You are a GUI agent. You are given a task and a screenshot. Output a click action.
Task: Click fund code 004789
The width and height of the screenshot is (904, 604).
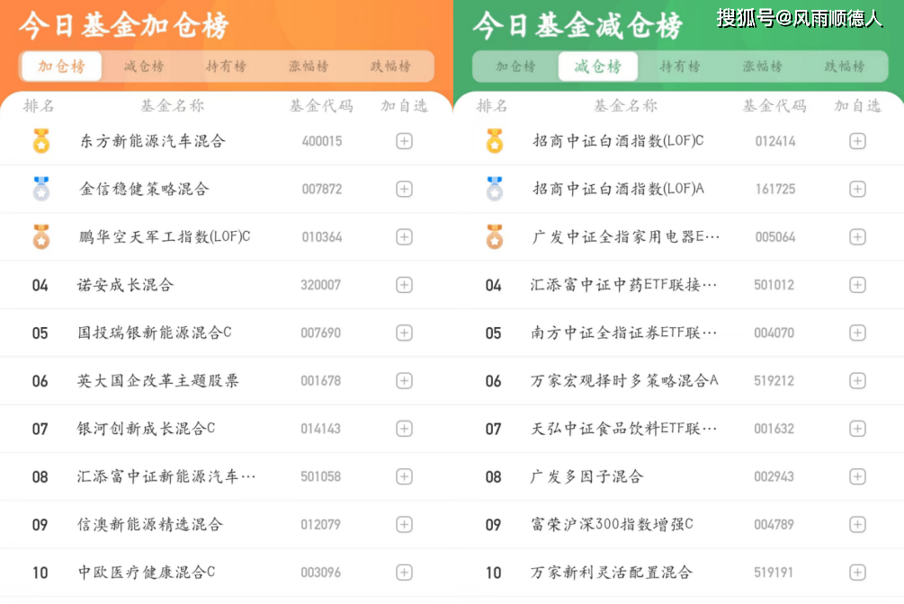click(x=774, y=525)
